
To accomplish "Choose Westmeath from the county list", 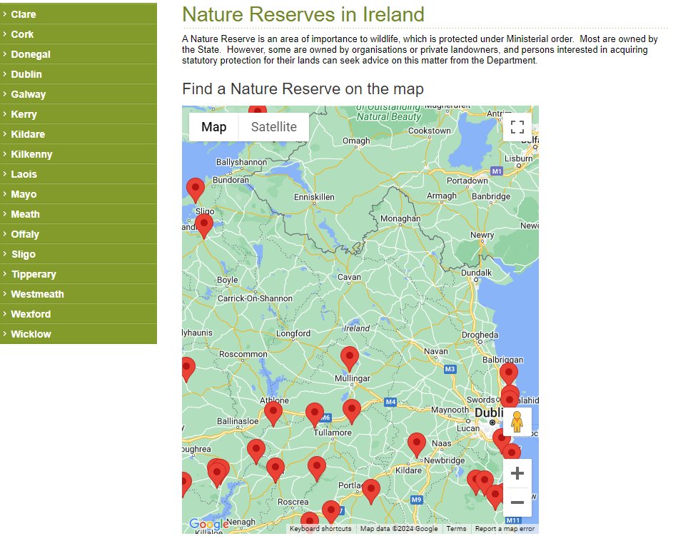I will (79, 294).
